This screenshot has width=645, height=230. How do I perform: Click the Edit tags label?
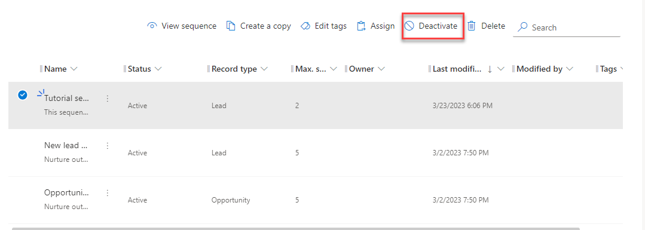point(331,26)
